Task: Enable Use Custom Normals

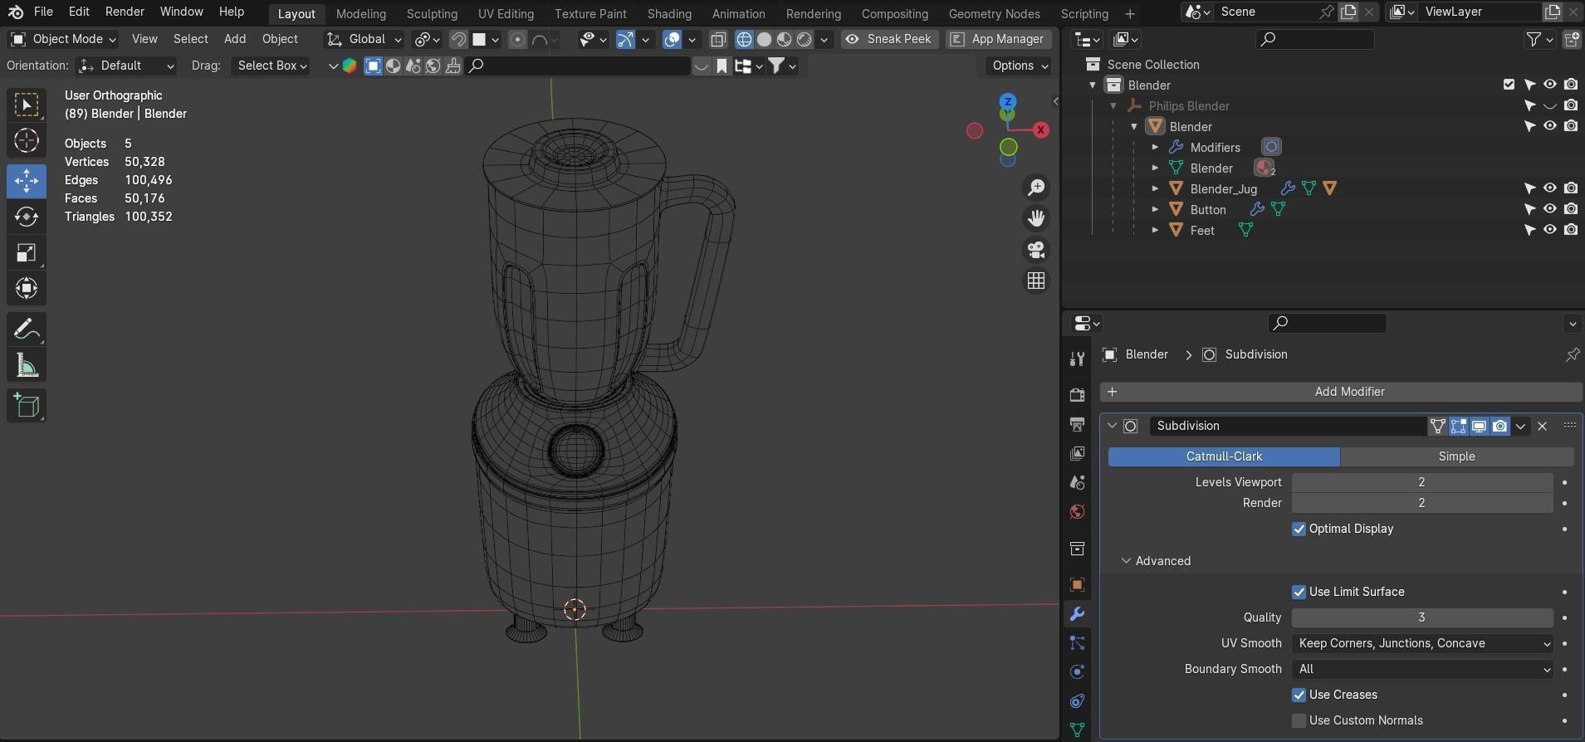Action: point(1299,720)
